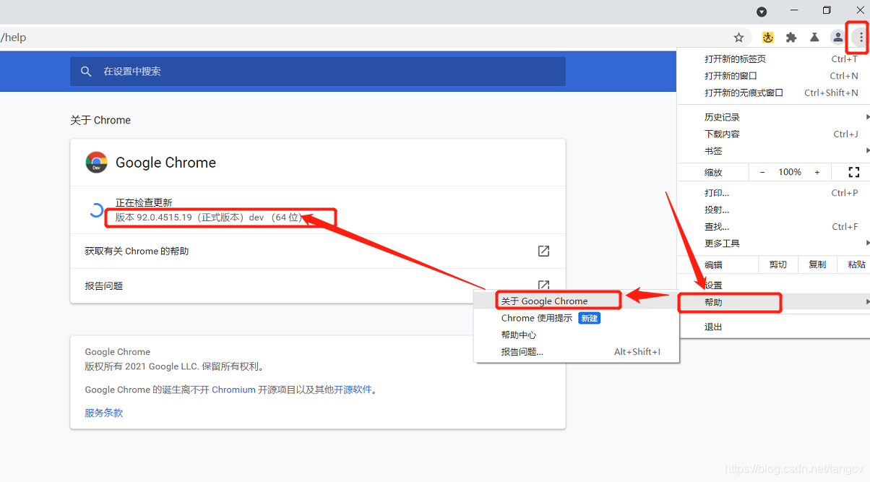Click the tab search dropdown arrow icon

click(762, 12)
